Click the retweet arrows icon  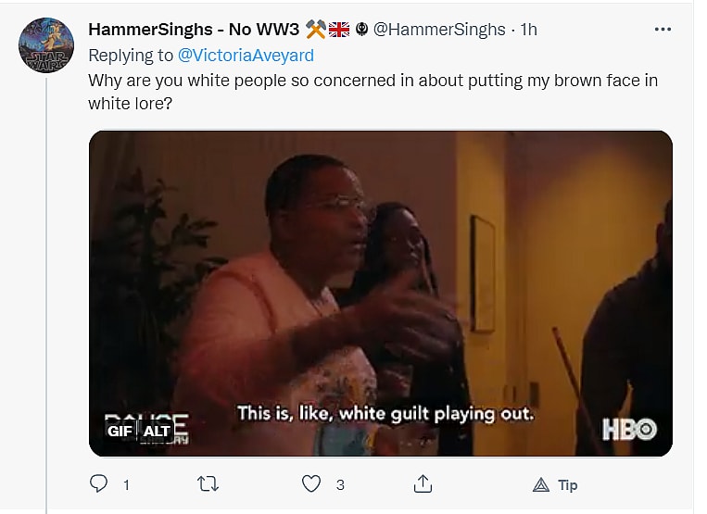point(208,484)
